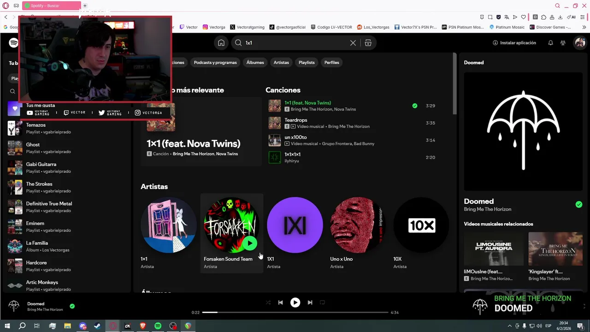This screenshot has height=332, width=590.
Task: Open the Artic Monkeys playlist
Action: [x=67, y=286]
